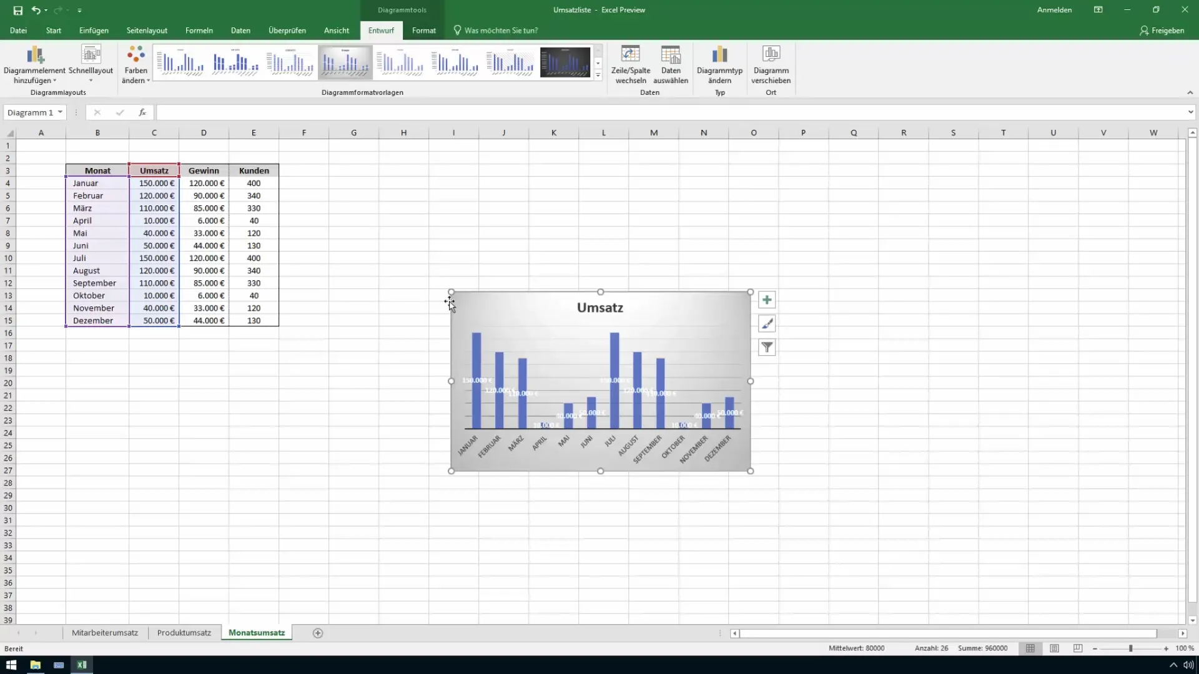This screenshot has width=1199, height=674.
Task: Open the Datei tab
Action: point(18,30)
